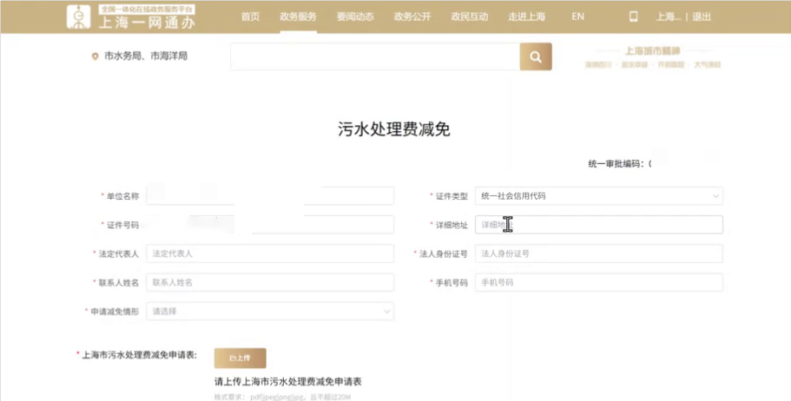Focus the 法定代表人 text field

coord(270,253)
